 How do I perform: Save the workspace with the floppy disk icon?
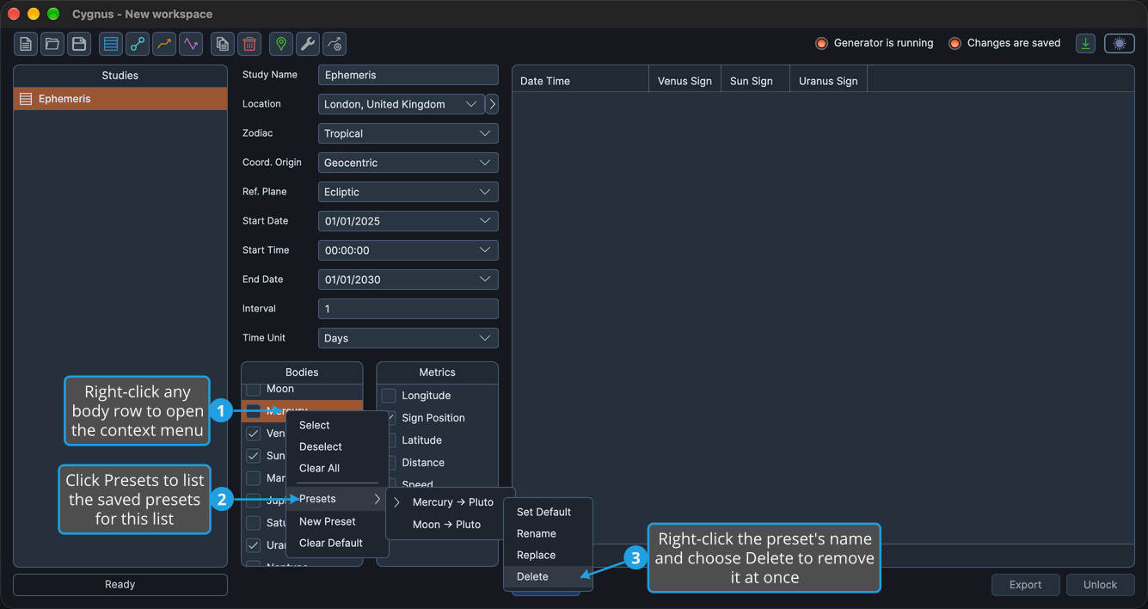[79, 44]
